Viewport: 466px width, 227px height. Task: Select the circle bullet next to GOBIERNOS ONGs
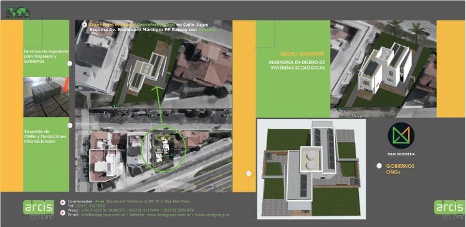pyautogui.click(x=379, y=166)
